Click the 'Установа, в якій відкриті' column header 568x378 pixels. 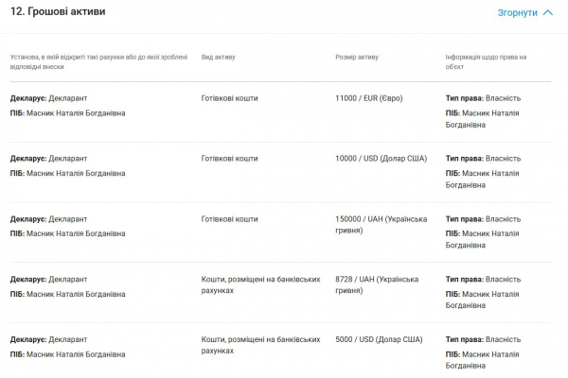click(98, 61)
